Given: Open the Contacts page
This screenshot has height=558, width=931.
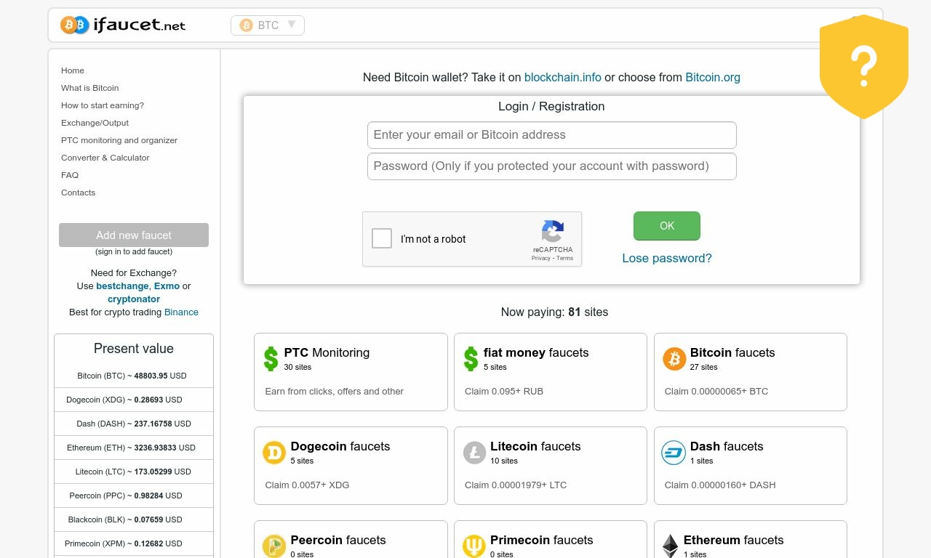Looking at the screenshot, I should point(78,193).
